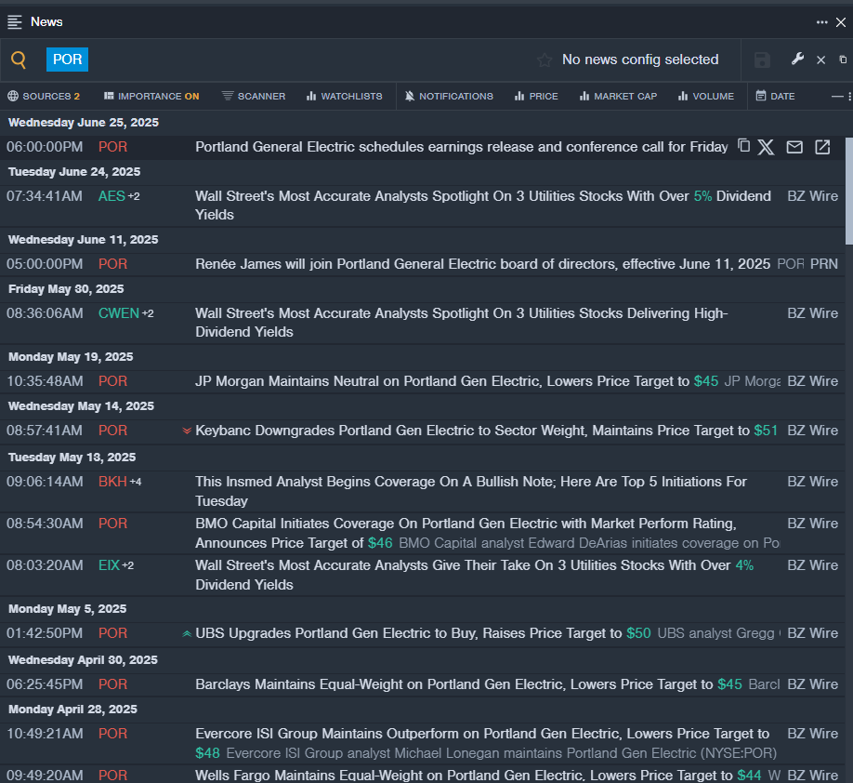Screen dimensions: 853x783
Task: Open the Sources filter
Action: pyautogui.click(x=44, y=97)
